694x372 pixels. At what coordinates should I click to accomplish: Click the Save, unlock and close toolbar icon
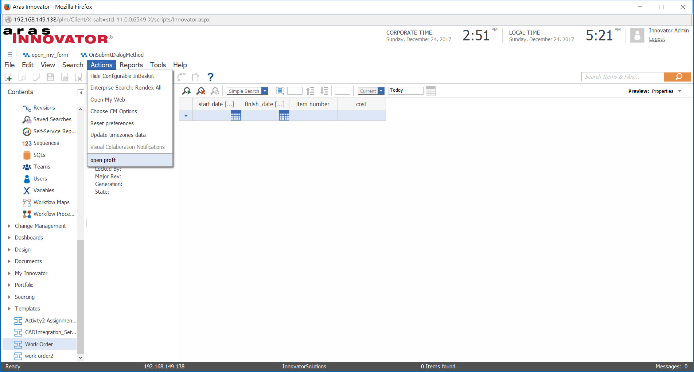point(65,77)
